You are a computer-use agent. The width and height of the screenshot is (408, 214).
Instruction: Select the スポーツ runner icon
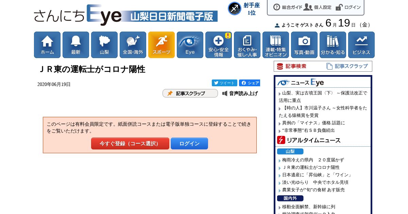[161, 45]
